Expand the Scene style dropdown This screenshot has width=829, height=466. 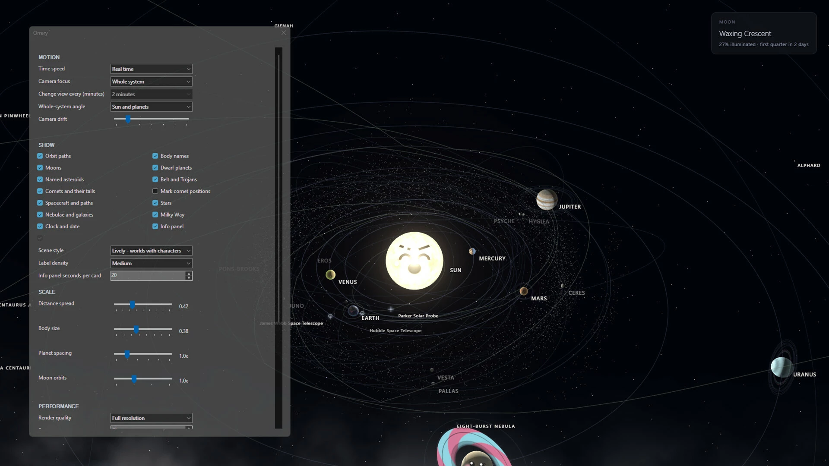[151, 251]
